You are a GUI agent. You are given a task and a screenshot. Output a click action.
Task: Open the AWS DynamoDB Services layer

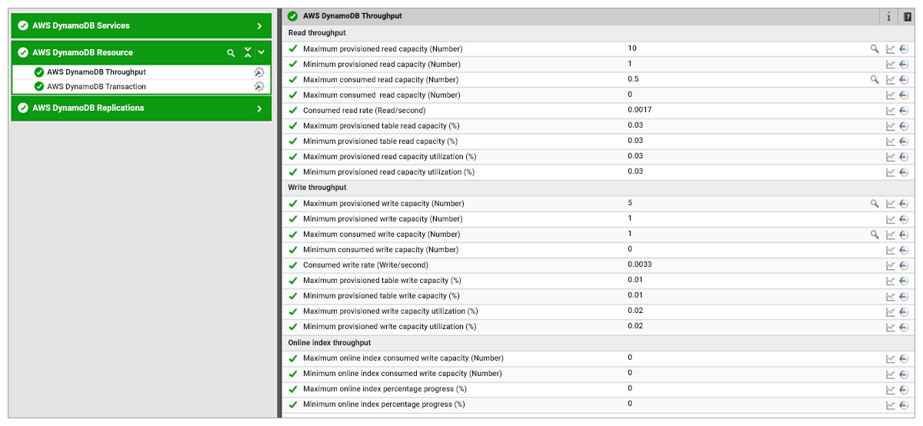pyautogui.click(x=81, y=25)
